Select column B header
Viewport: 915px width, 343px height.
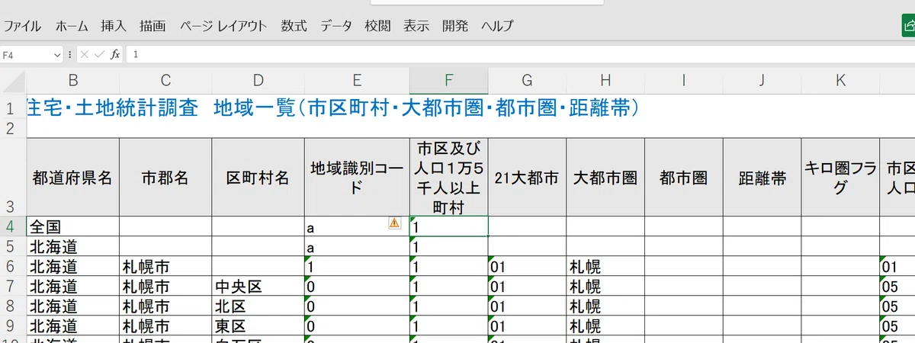coord(72,80)
